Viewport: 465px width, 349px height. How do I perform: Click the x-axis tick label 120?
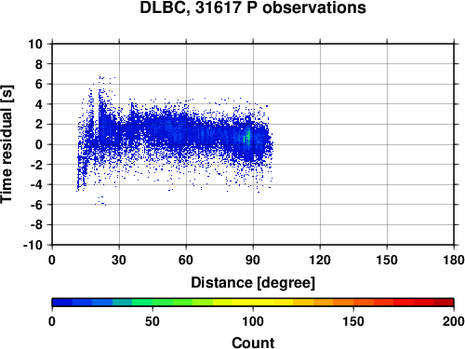tap(320, 260)
